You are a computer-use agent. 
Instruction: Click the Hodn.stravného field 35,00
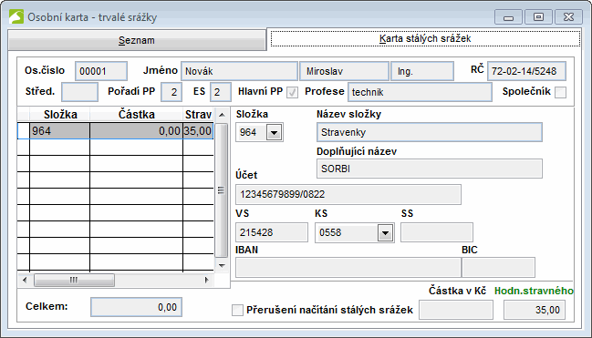click(535, 310)
